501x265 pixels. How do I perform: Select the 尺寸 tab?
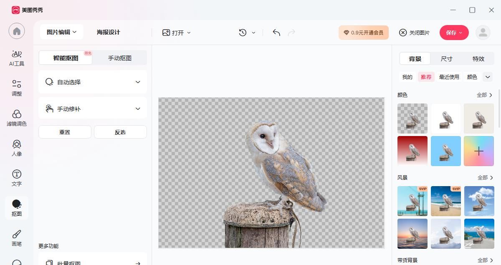coord(446,59)
